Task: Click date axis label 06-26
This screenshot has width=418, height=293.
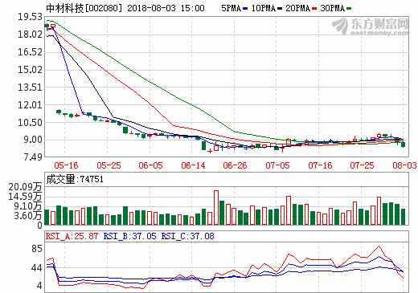Action: pos(235,165)
